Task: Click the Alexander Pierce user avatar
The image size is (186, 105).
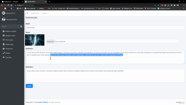Action: [x=3, y=20]
